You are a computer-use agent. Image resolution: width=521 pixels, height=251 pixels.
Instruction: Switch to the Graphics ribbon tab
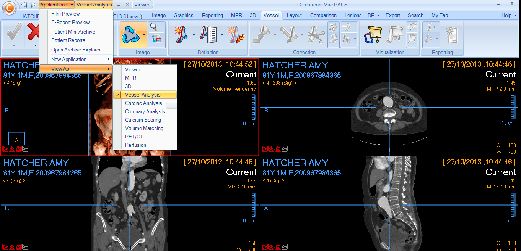click(x=183, y=15)
